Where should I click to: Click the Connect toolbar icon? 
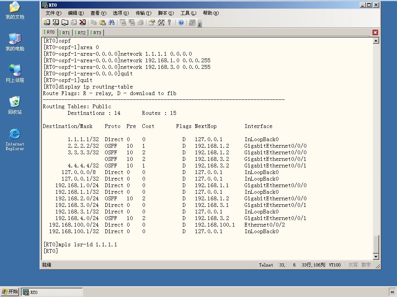tap(47, 22)
